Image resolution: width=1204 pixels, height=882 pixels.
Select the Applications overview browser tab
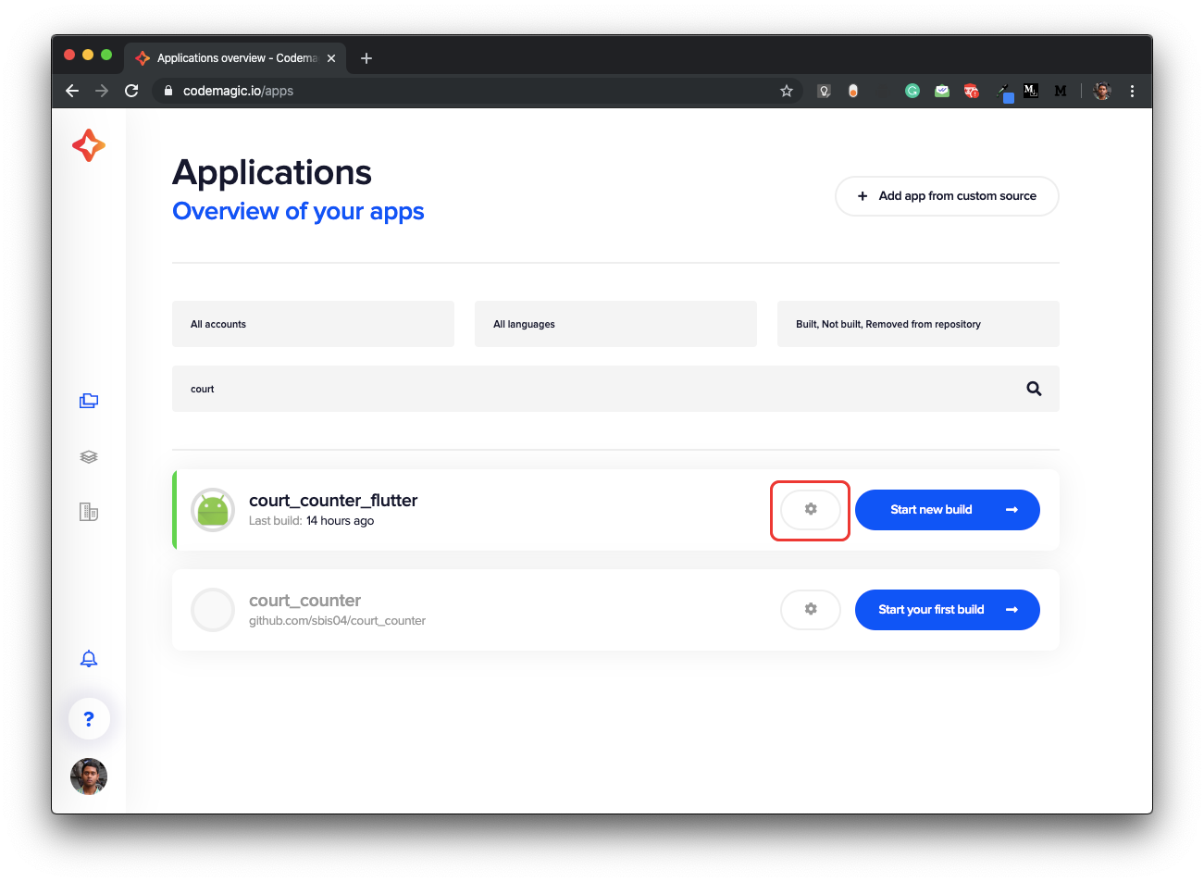pyautogui.click(x=236, y=58)
